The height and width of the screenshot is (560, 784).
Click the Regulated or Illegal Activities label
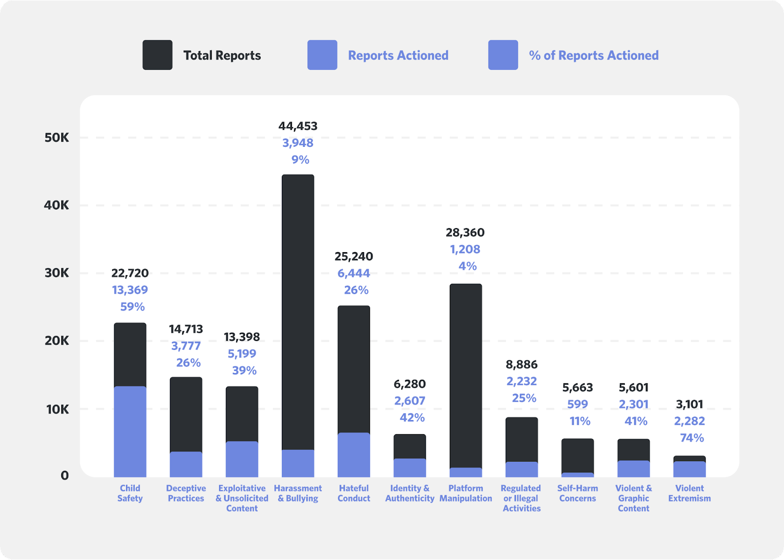(521, 498)
